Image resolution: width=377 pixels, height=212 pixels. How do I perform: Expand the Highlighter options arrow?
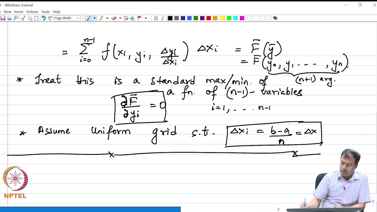point(107,18)
